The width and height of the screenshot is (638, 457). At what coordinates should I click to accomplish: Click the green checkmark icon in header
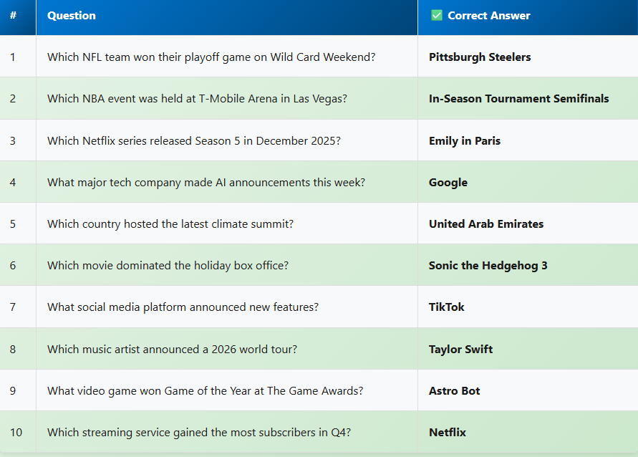tap(436, 16)
